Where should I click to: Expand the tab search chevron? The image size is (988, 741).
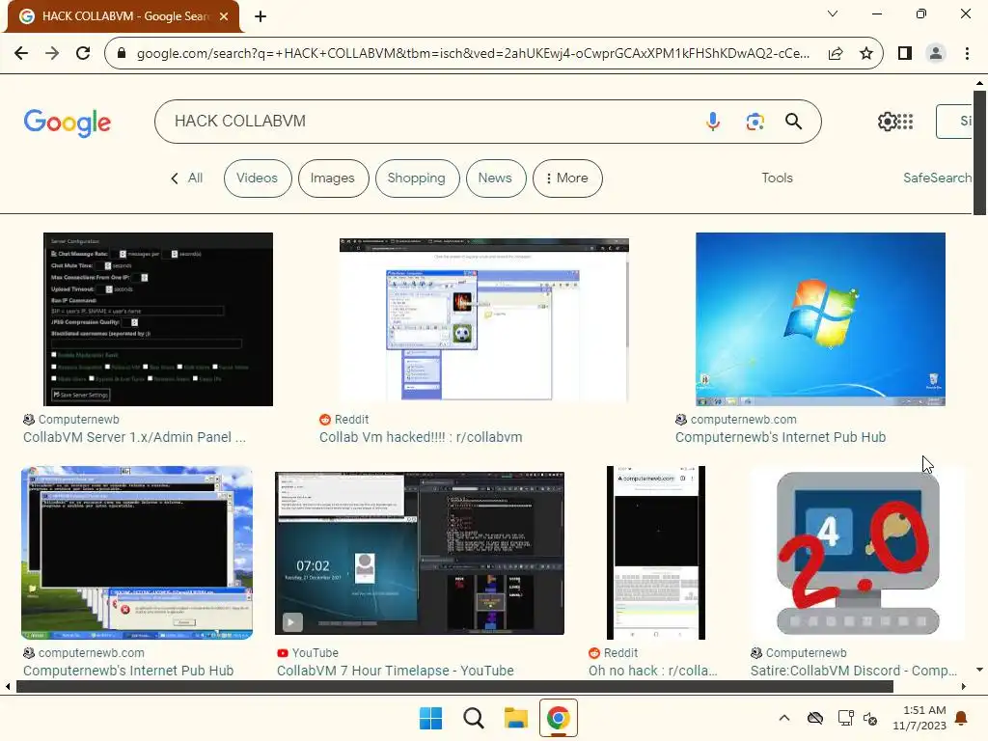(833, 14)
